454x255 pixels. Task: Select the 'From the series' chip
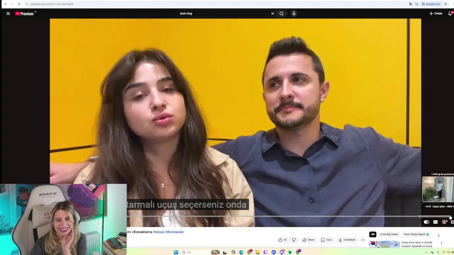point(389,234)
